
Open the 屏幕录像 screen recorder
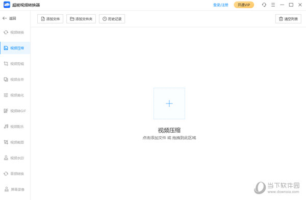click(x=15, y=189)
